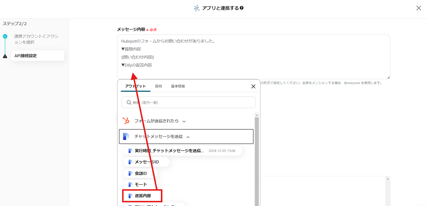This screenshot has width=427, height=206.
Task: Switch to the アウトプット tab
Action: (136, 86)
